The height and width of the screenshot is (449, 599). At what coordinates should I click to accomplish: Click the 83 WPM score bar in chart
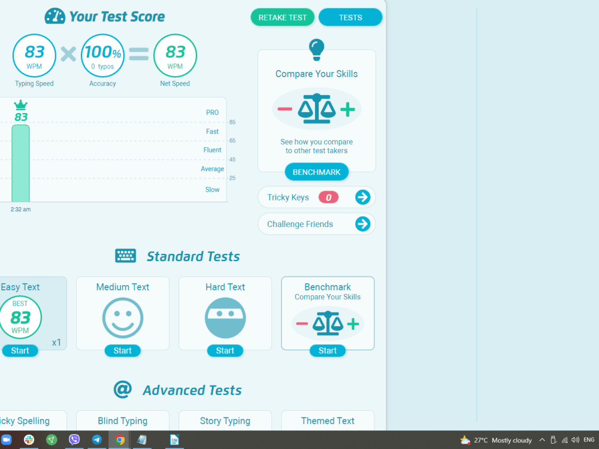(20, 163)
